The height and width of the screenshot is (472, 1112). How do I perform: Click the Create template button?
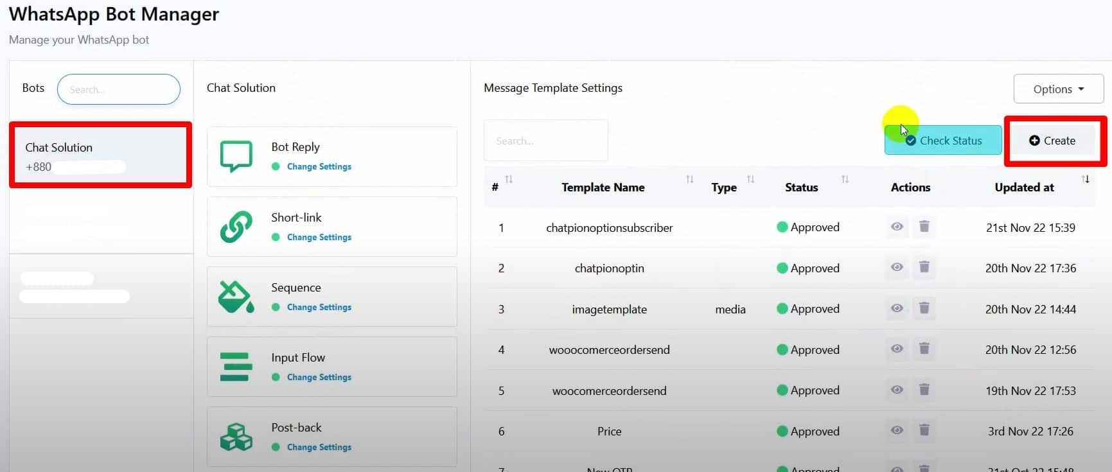point(1052,141)
